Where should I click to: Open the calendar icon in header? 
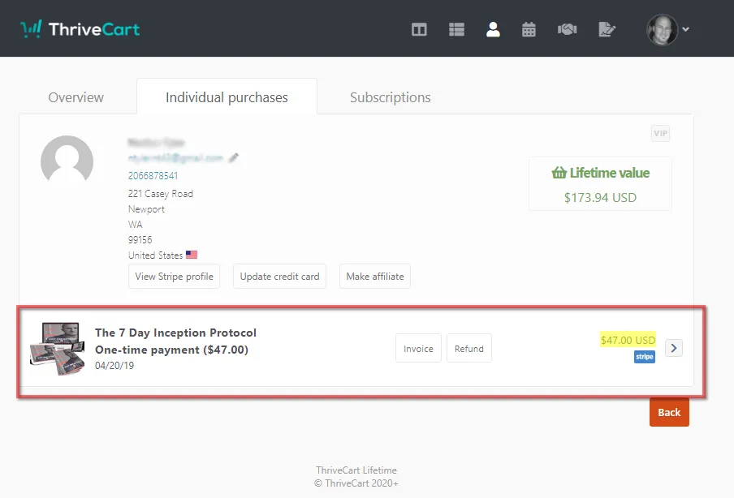[x=529, y=29]
